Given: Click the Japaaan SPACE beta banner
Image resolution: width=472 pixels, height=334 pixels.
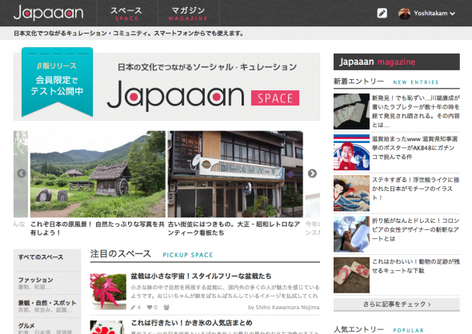Looking at the screenshot, I should (x=166, y=85).
